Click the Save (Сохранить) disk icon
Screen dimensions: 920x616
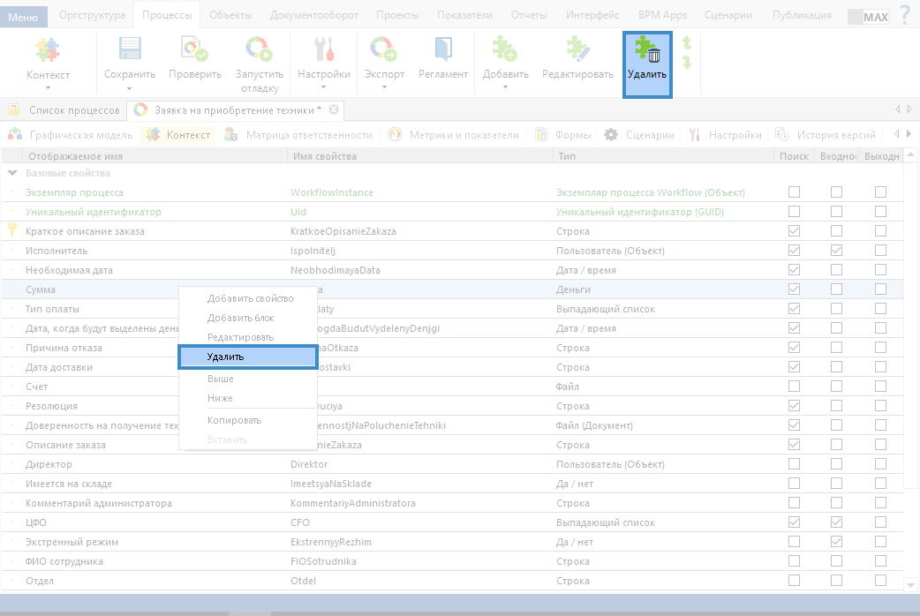tap(130, 50)
